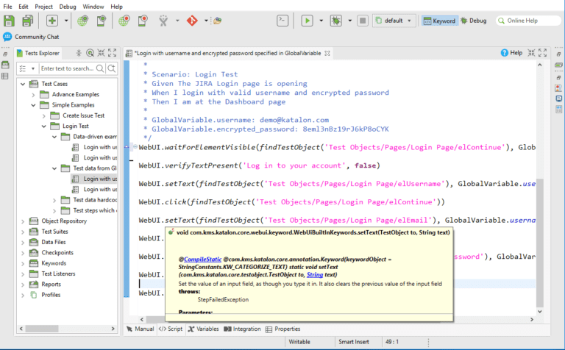The width and height of the screenshot is (565, 350).
Task: Click the Help icon in editor header
Action: click(505, 53)
